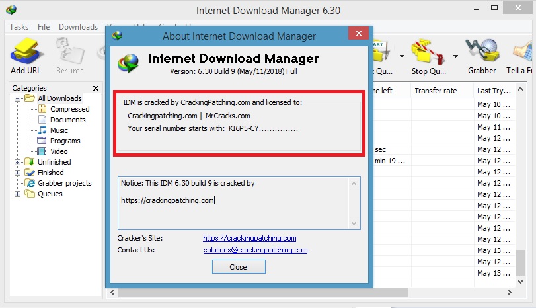Click the Grabber projects IE icon
The image size is (536, 308).
(30, 183)
